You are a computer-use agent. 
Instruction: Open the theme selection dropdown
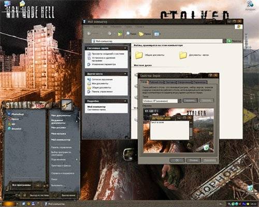point(179,101)
